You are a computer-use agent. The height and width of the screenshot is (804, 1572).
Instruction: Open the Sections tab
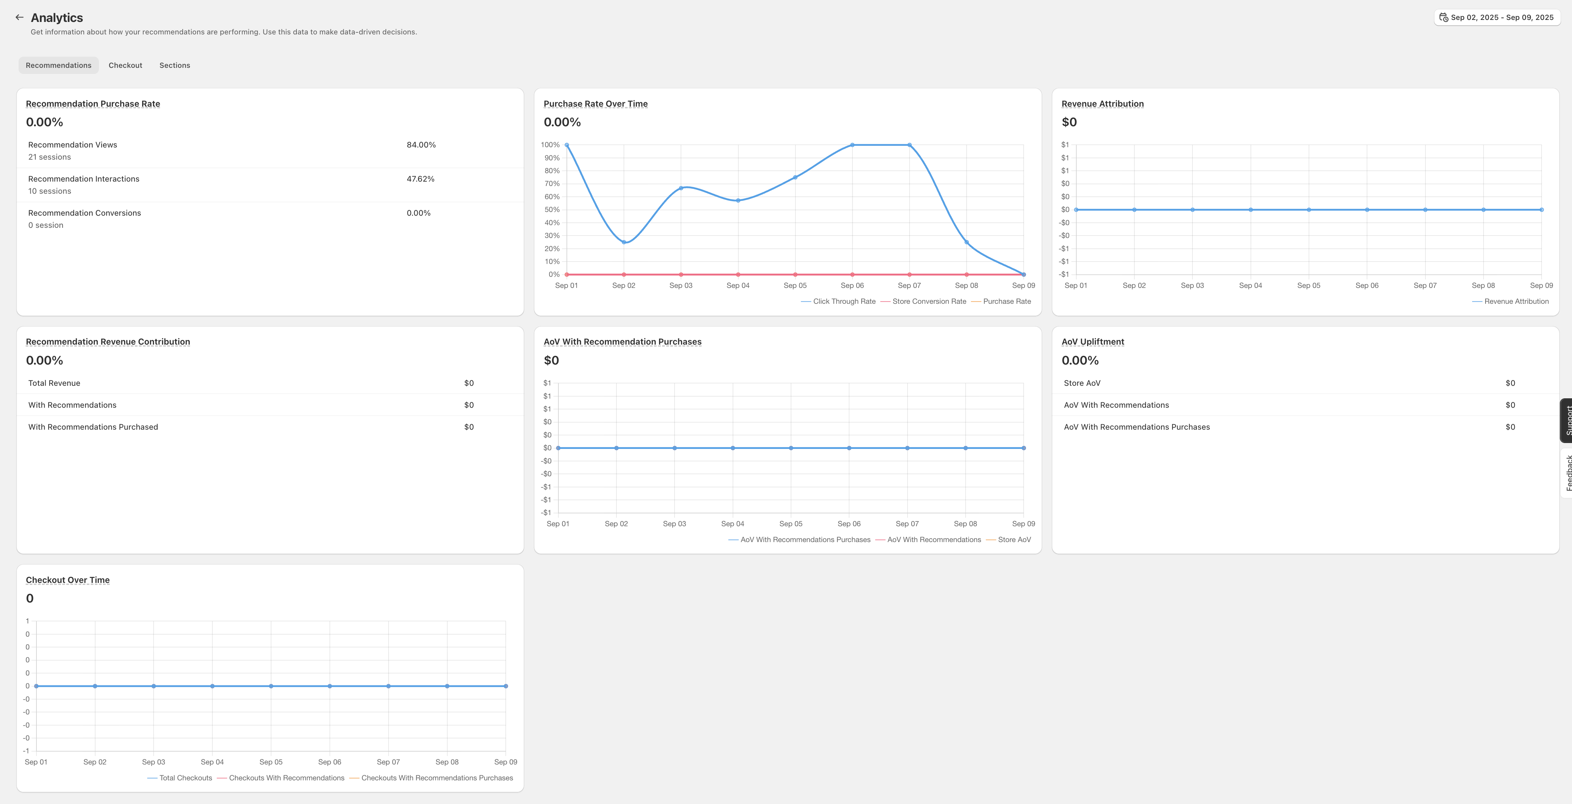[x=175, y=65]
